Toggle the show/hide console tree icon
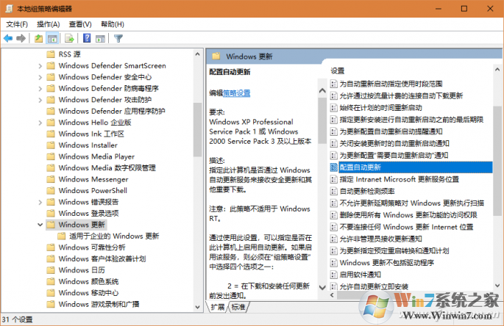504x326 pixels. pos(52,38)
